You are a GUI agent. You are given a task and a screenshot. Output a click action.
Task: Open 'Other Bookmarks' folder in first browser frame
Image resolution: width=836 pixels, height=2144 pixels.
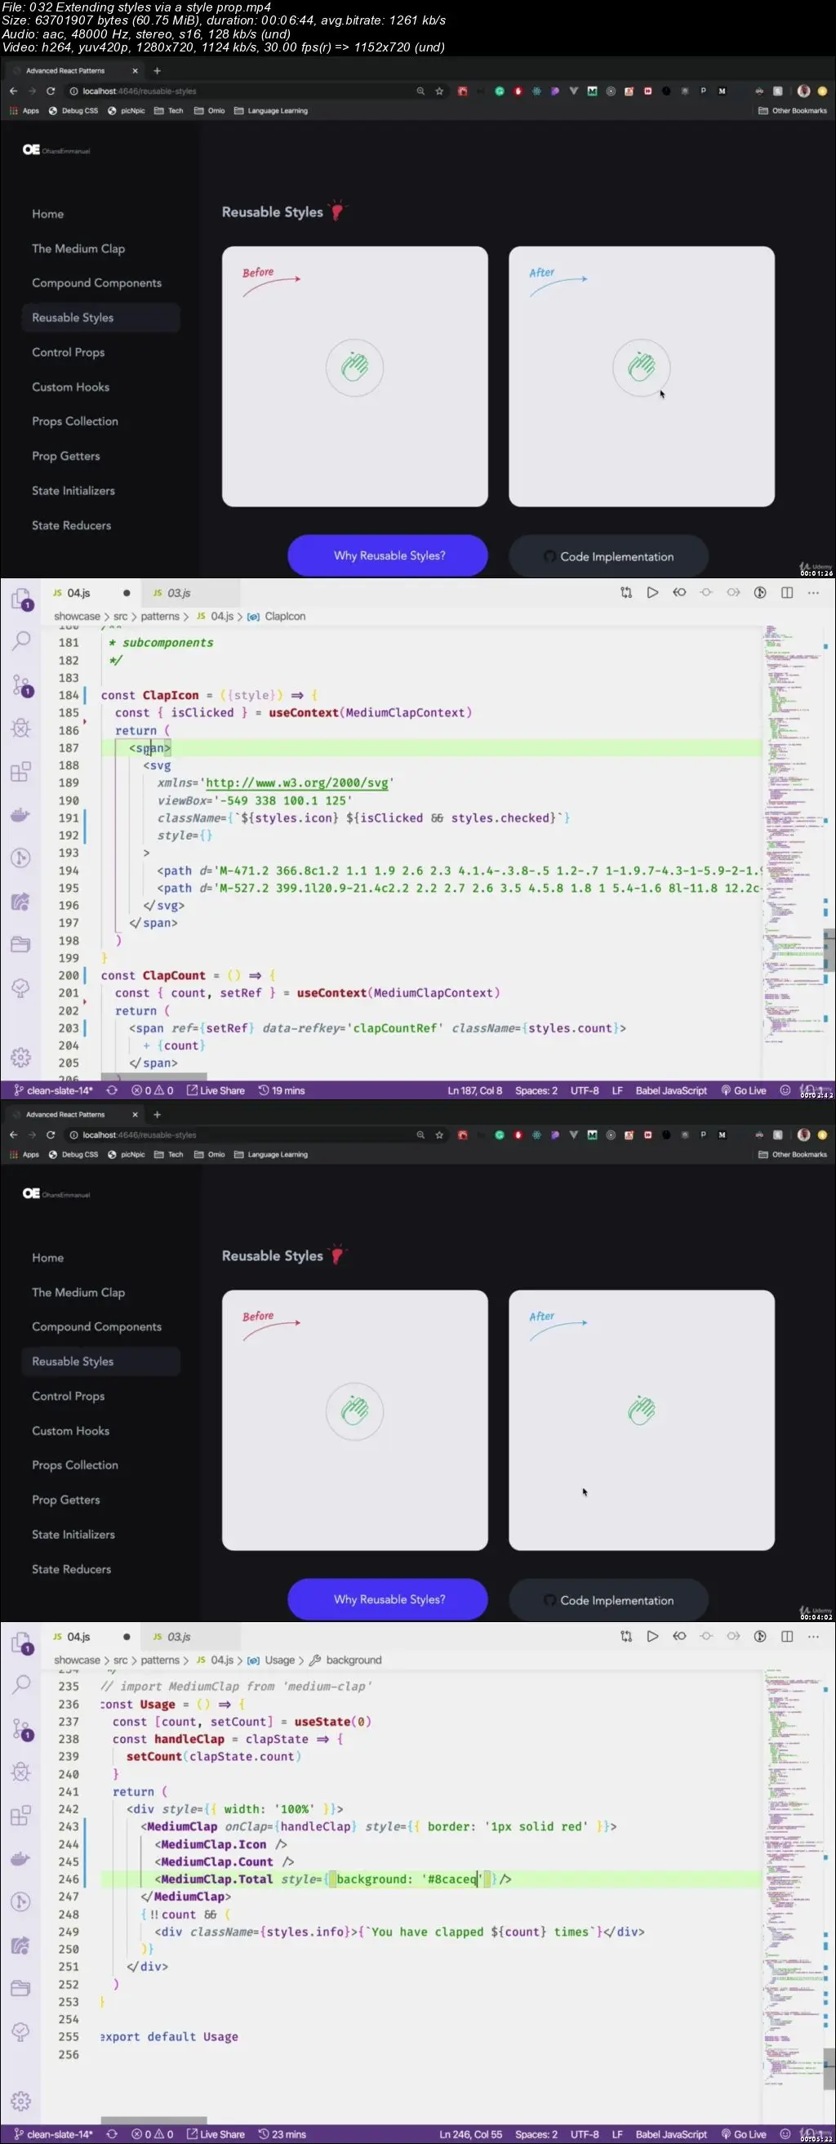pos(793,111)
